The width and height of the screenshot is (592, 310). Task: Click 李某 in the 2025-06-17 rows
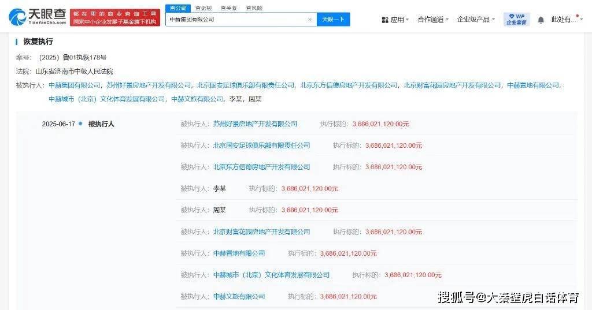click(x=220, y=189)
